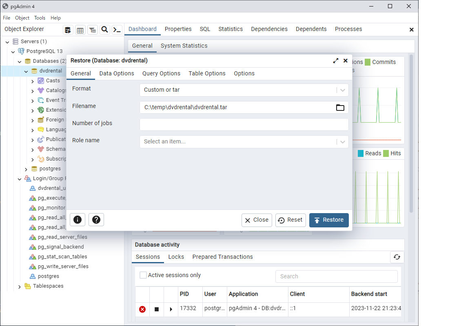Image resolution: width=470 pixels, height=326 pixels.
Task: Refresh the Database activity panel
Action: [397, 257]
